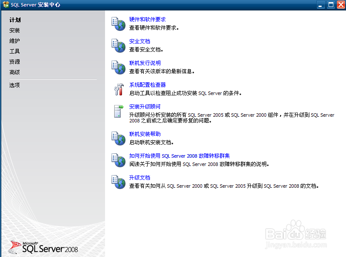Click the SQL Server 安装中心 title bar icon

6,4
